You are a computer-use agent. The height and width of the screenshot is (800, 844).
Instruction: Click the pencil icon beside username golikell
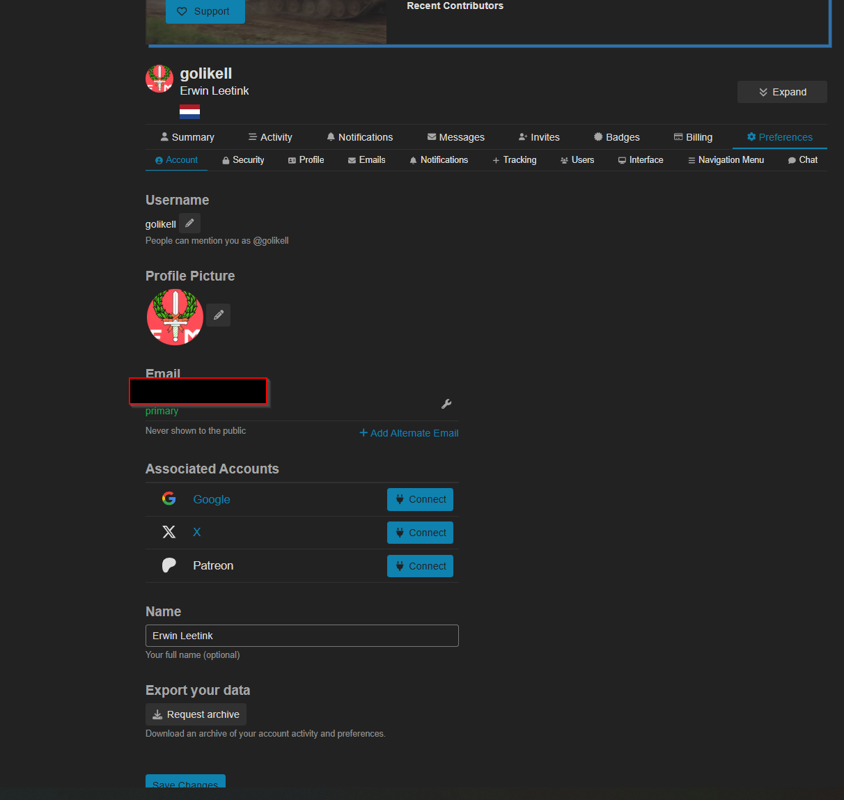tap(189, 223)
